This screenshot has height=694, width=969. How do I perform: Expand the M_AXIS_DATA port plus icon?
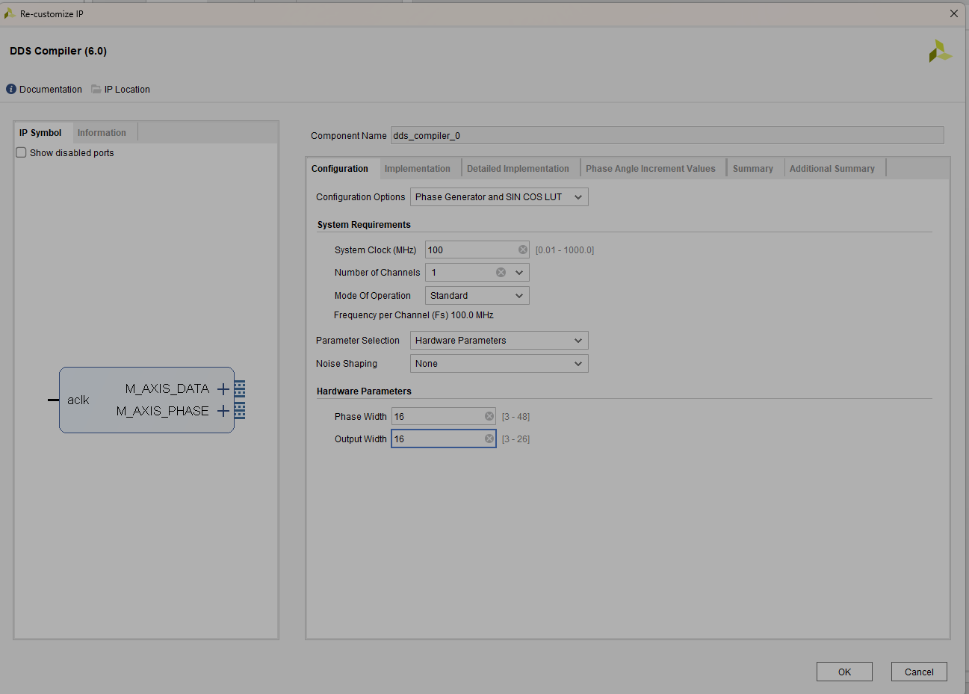click(x=223, y=388)
